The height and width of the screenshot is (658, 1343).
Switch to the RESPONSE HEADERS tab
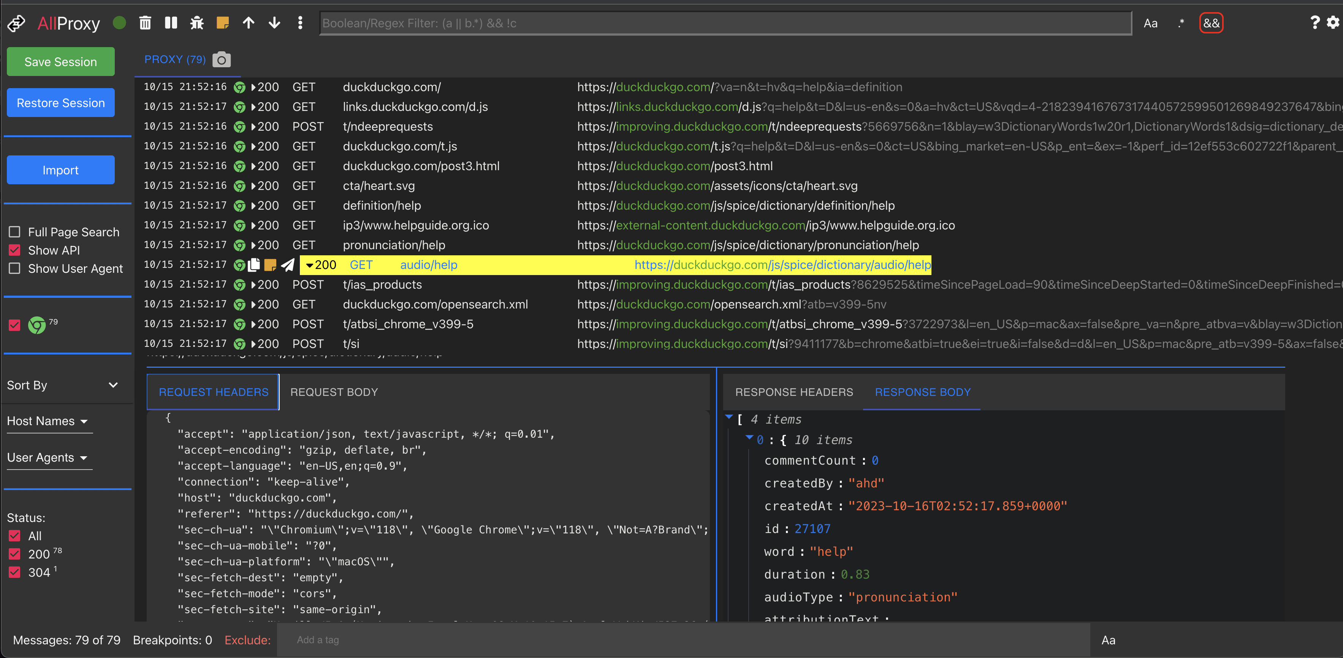coord(793,392)
